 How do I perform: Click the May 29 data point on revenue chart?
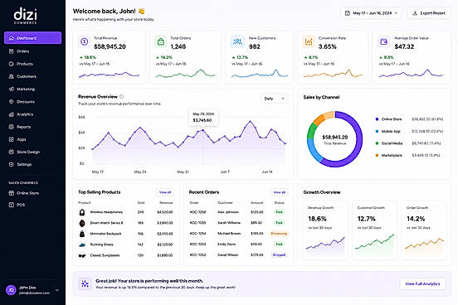pyautogui.click(x=202, y=130)
